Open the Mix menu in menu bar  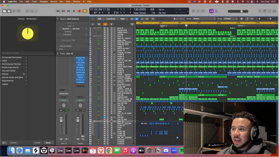pos(61,2)
